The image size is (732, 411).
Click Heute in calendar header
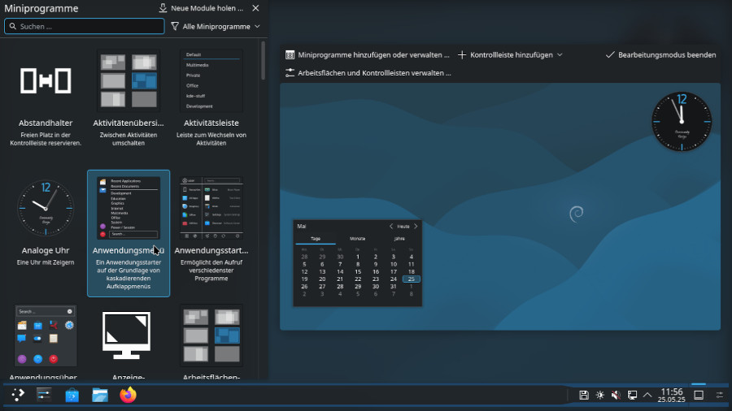pos(403,227)
